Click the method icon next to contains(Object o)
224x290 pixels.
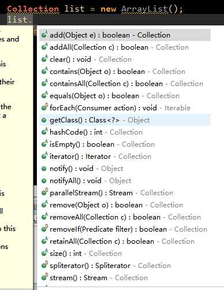[44, 70]
